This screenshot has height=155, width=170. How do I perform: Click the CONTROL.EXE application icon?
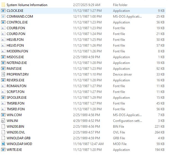pyautogui.click(x=3, y=22)
